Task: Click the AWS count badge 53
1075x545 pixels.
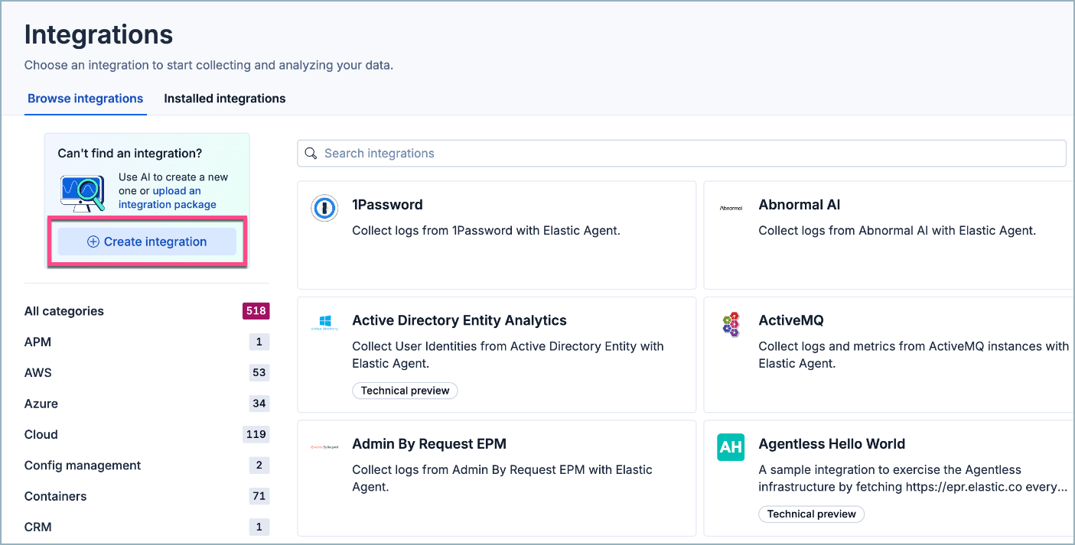Action: pos(259,372)
